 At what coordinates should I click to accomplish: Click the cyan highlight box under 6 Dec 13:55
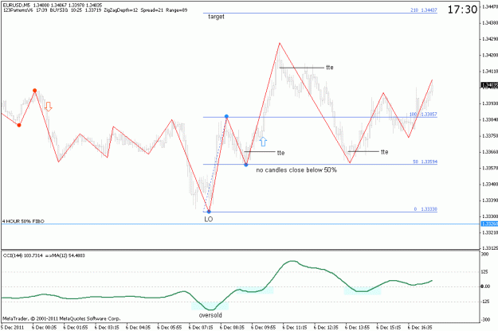click(x=363, y=290)
